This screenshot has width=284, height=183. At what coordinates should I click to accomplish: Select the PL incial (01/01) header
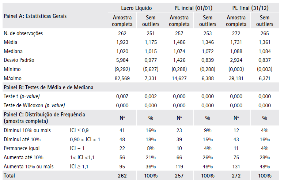coord(193,8)
